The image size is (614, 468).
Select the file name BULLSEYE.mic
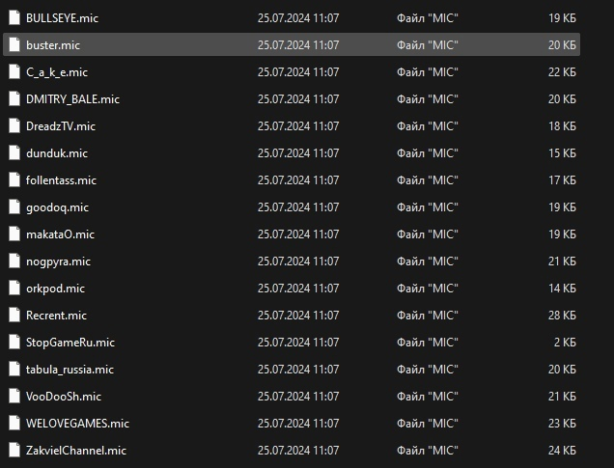point(62,18)
